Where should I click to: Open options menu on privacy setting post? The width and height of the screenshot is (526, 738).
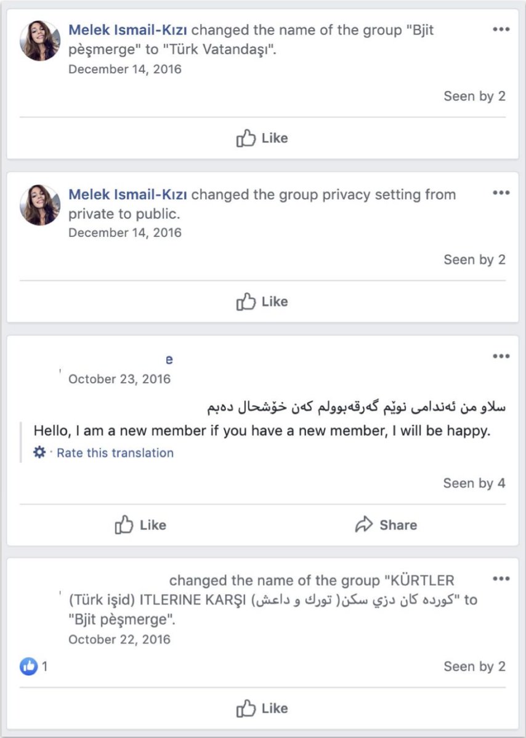tap(501, 193)
